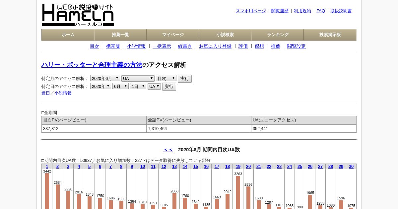Open day 19 column link

click(x=238, y=167)
